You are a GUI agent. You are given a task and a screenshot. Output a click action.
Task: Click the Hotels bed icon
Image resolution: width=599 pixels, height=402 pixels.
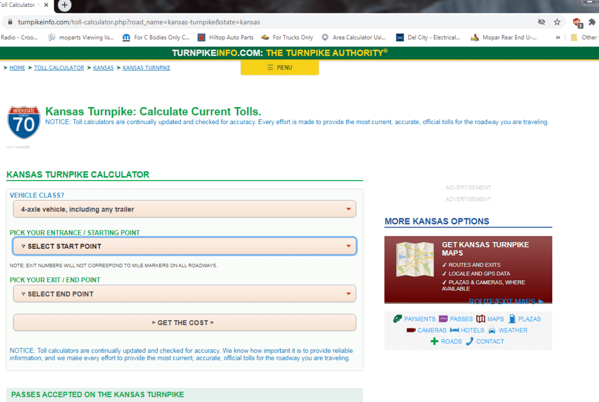click(455, 330)
